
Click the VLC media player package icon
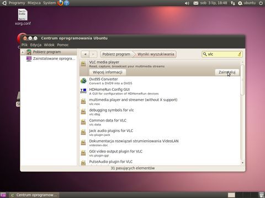[x=83, y=64]
